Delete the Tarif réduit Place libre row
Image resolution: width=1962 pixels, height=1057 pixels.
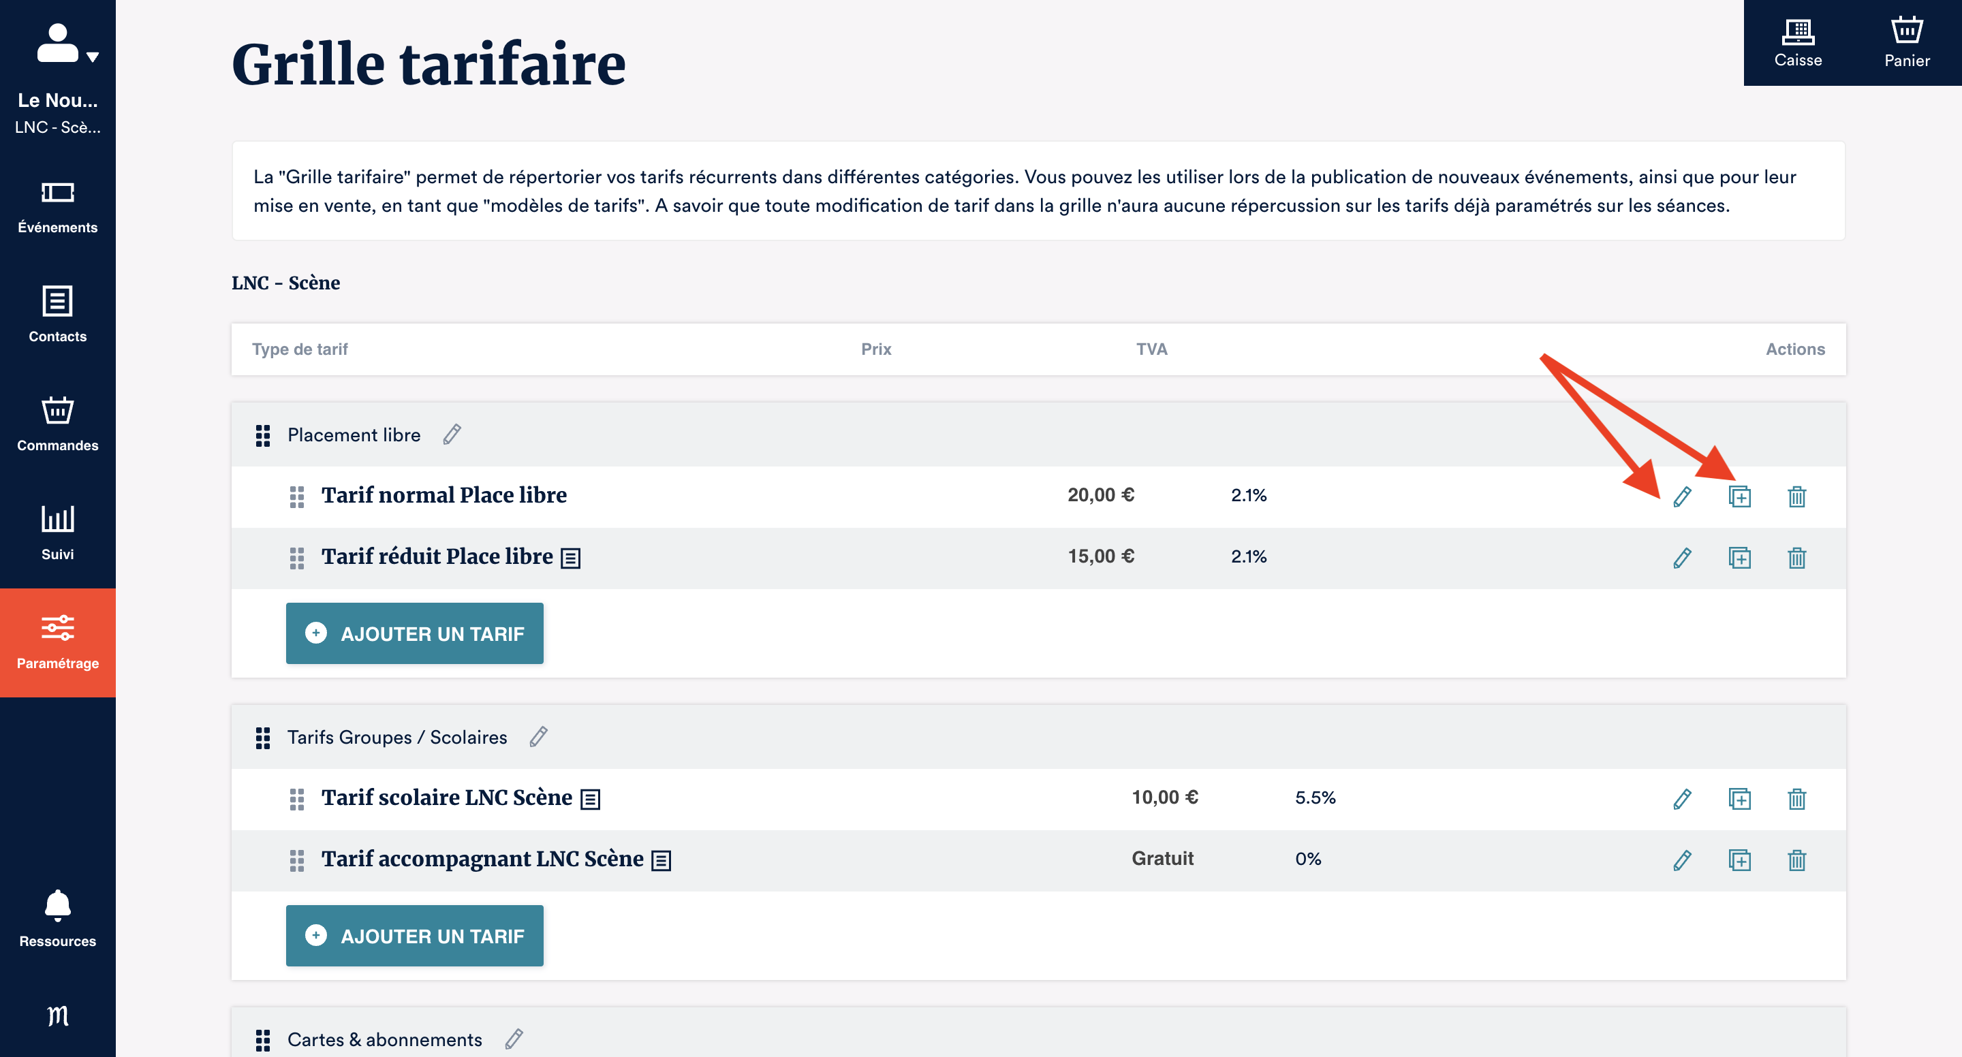click(1796, 558)
